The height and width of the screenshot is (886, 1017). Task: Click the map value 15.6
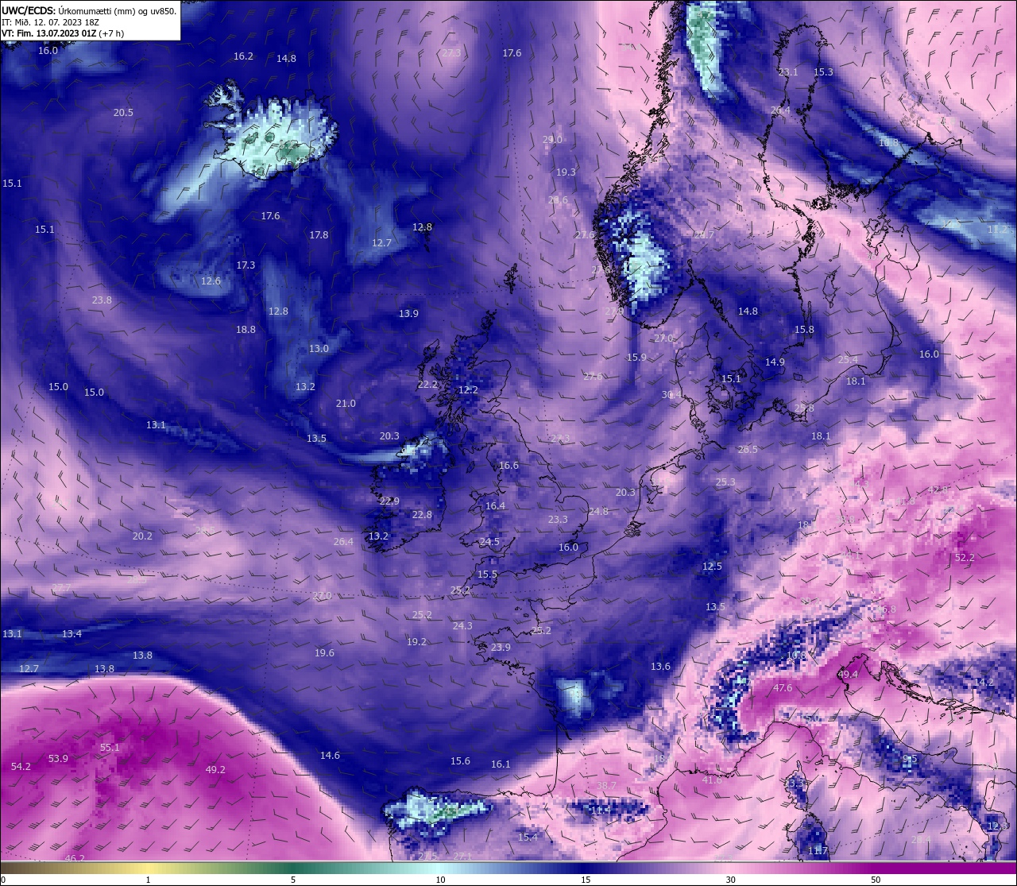pyautogui.click(x=460, y=761)
